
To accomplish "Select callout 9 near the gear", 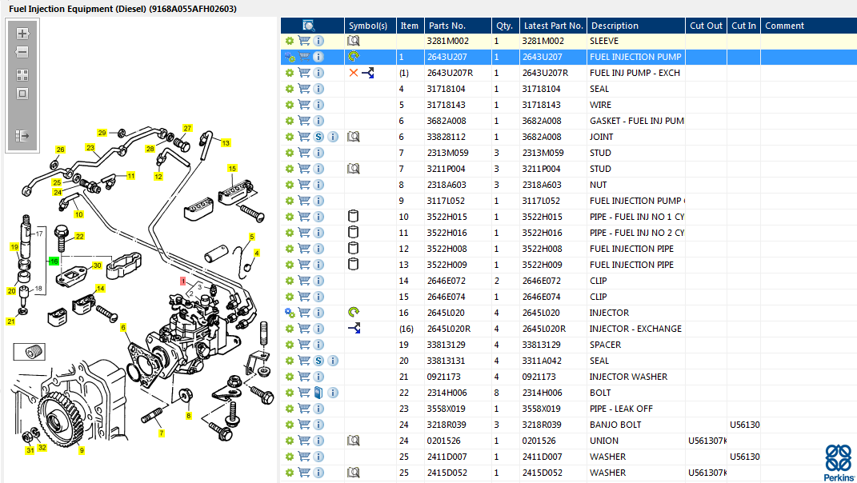I will pyautogui.click(x=82, y=451).
